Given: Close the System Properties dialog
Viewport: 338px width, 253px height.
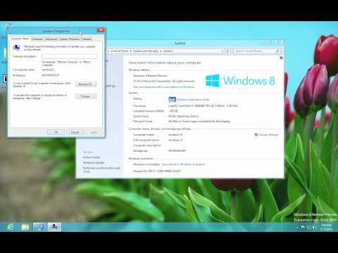Looking at the screenshot, I should pyautogui.click(x=100, y=30).
